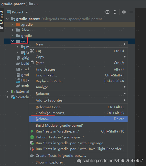Choose Replace in Path...
The height and width of the screenshot is (166, 146).
(78, 81)
